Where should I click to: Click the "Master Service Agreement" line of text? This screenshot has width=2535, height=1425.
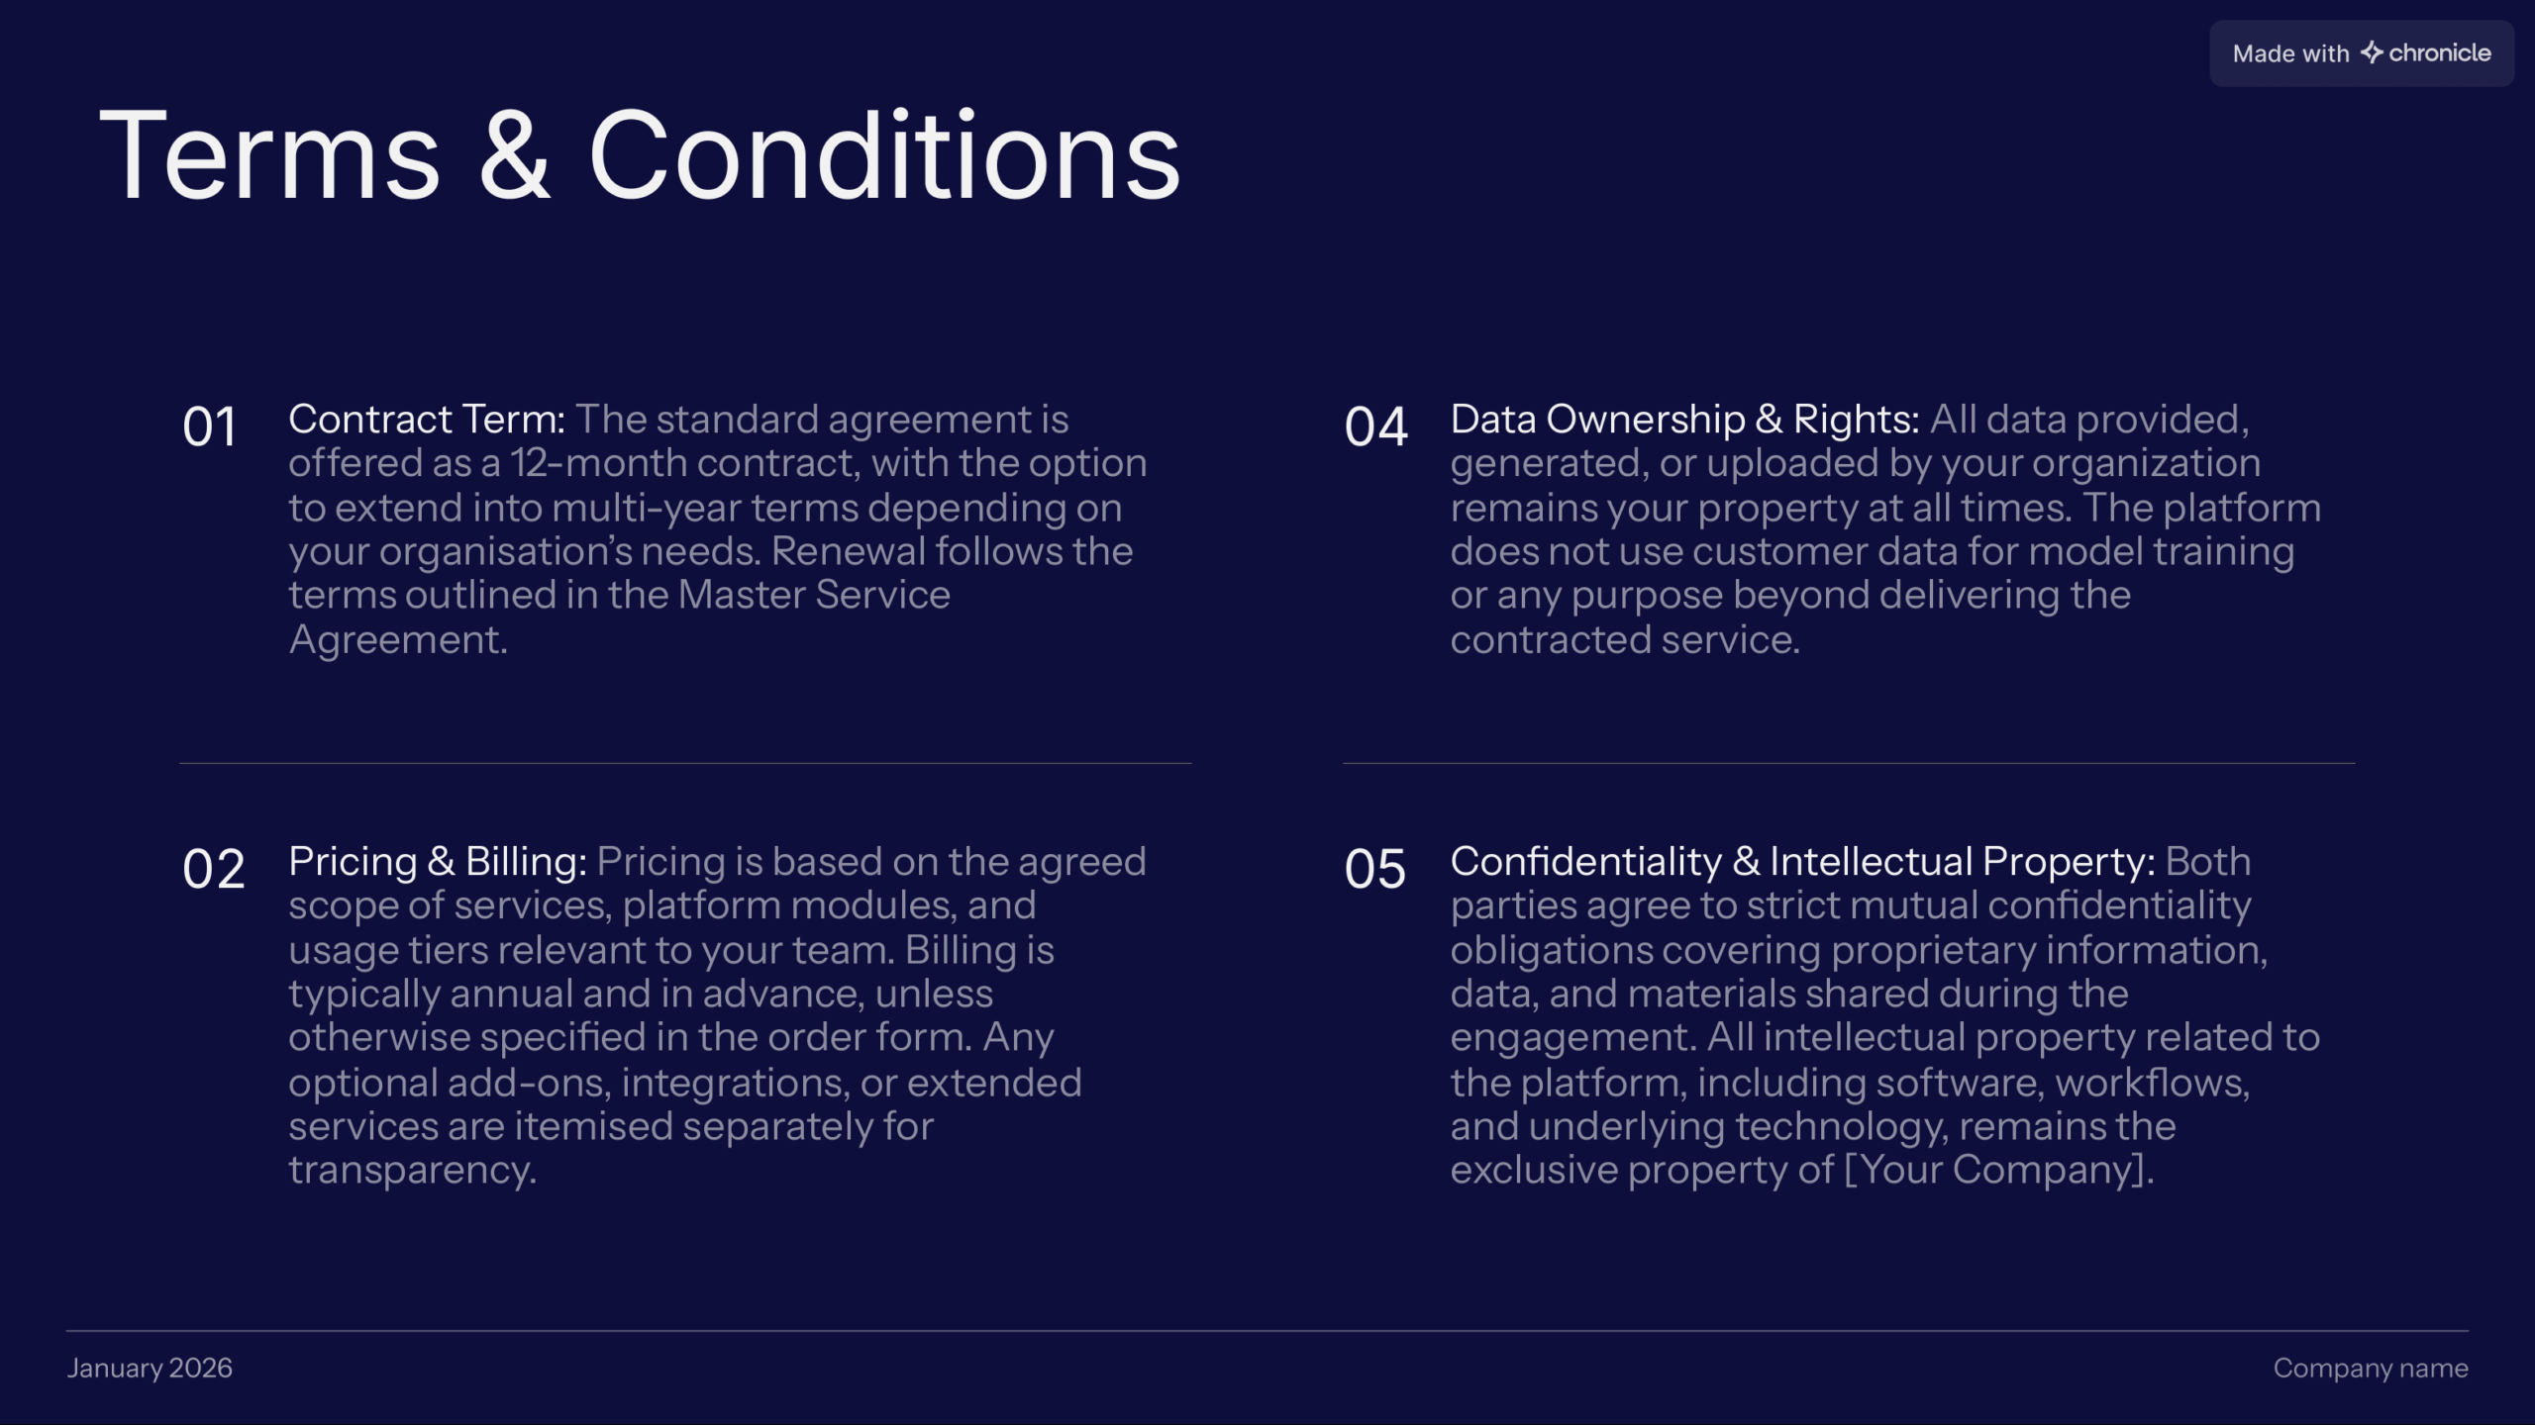point(814,595)
